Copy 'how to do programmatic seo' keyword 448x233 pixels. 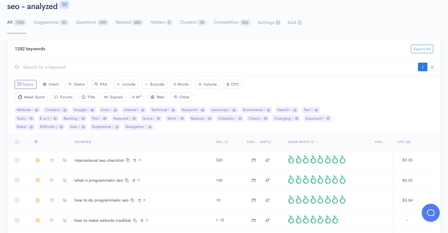[x=132, y=200]
